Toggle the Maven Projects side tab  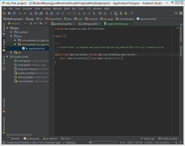click(181, 33)
